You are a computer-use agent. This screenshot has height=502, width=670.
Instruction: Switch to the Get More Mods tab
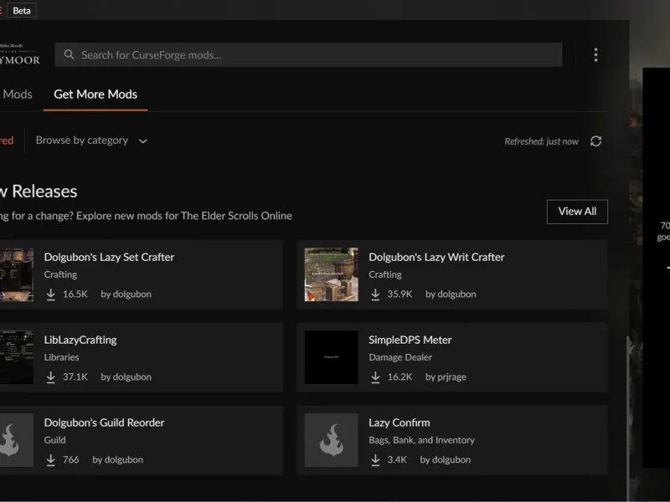pyautogui.click(x=95, y=95)
